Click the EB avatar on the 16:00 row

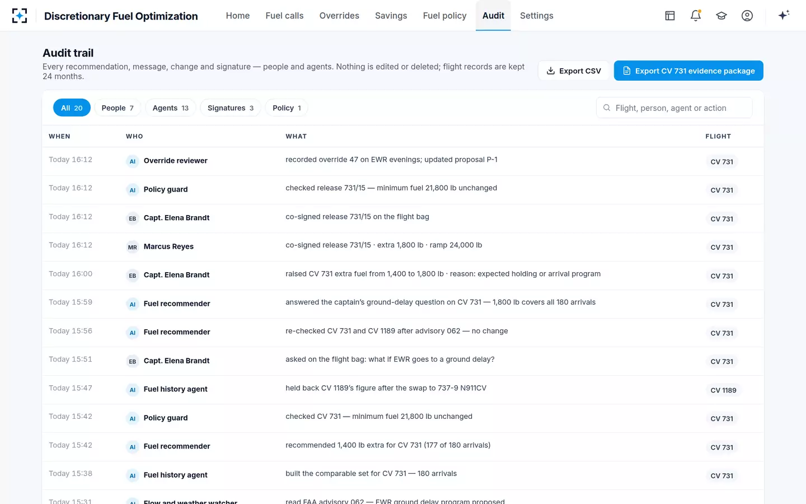coord(133,276)
